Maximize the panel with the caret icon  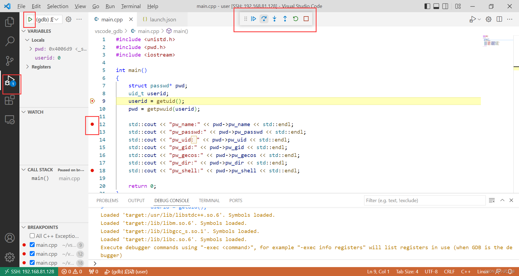[502, 200]
